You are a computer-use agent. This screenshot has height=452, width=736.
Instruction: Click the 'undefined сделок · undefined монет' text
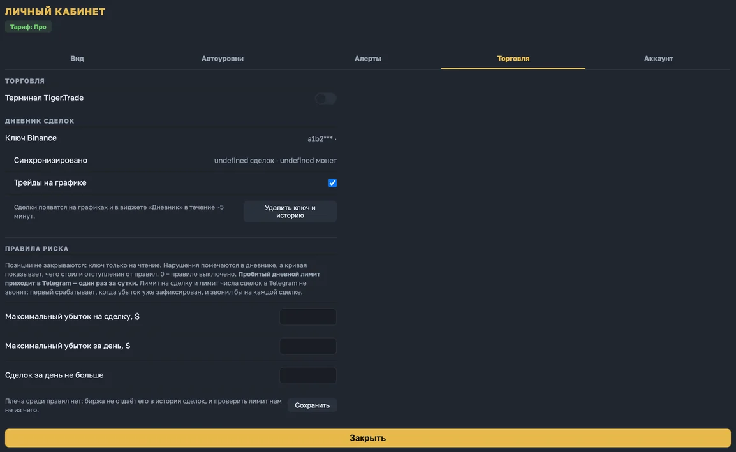click(x=275, y=161)
